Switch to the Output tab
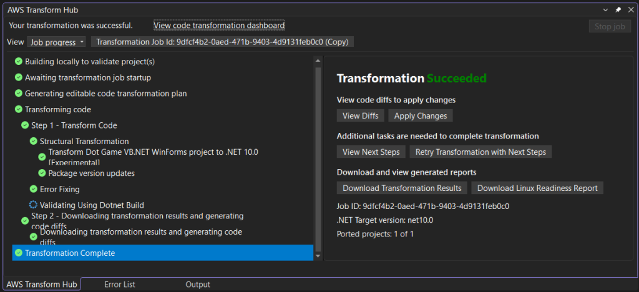This screenshot has width=639, height=292. coord(198,285)
